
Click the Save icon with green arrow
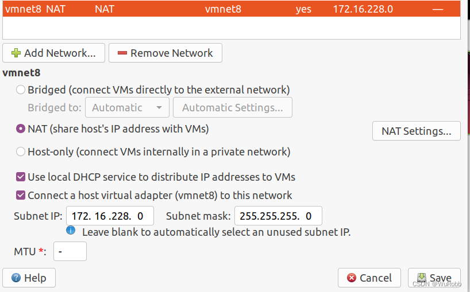click(x=421, y=277)
